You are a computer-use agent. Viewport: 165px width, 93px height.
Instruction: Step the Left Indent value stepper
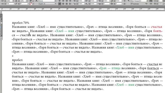77,1
